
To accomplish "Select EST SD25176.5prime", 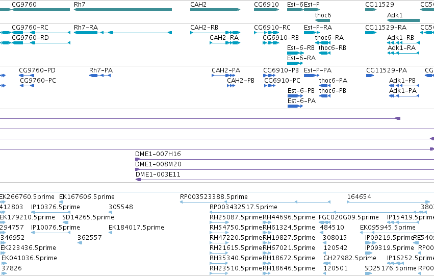I will [x=368, y=274].
